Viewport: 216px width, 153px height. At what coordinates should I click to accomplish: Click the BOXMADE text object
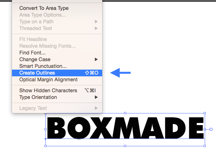click(125, 128)
